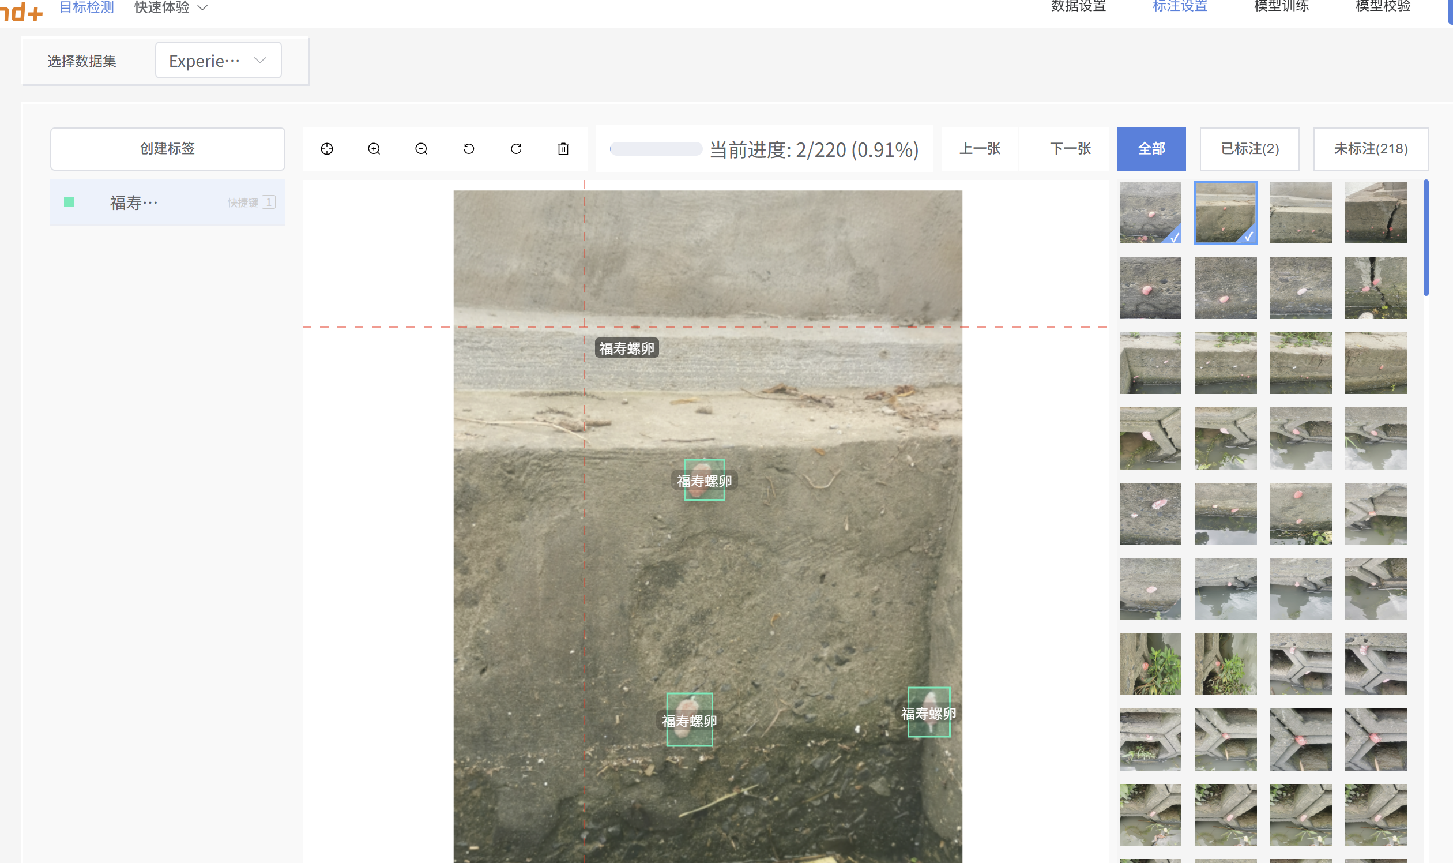Click the rotate clockwise icon
The image size is (1453, 863).
point(516,149)
